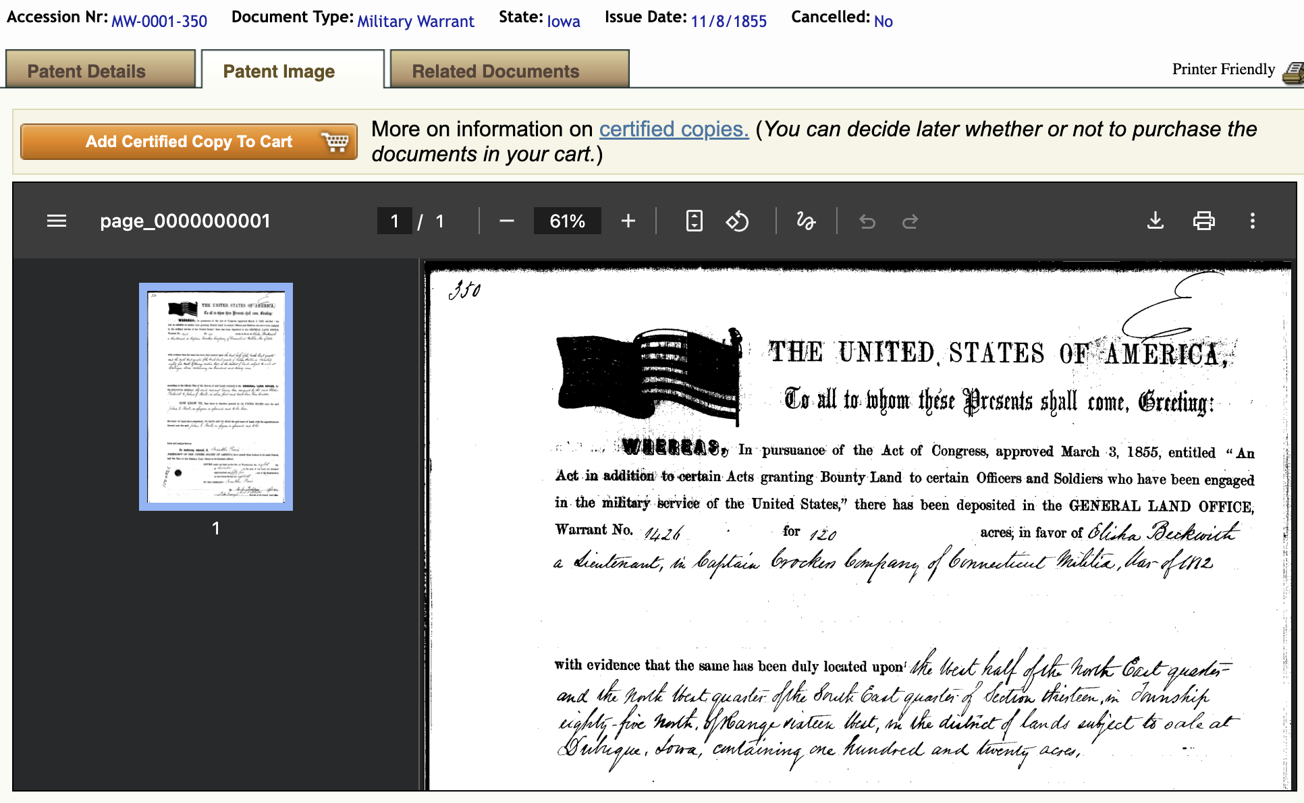Zoom out with the minus icon

coord(507,221)
